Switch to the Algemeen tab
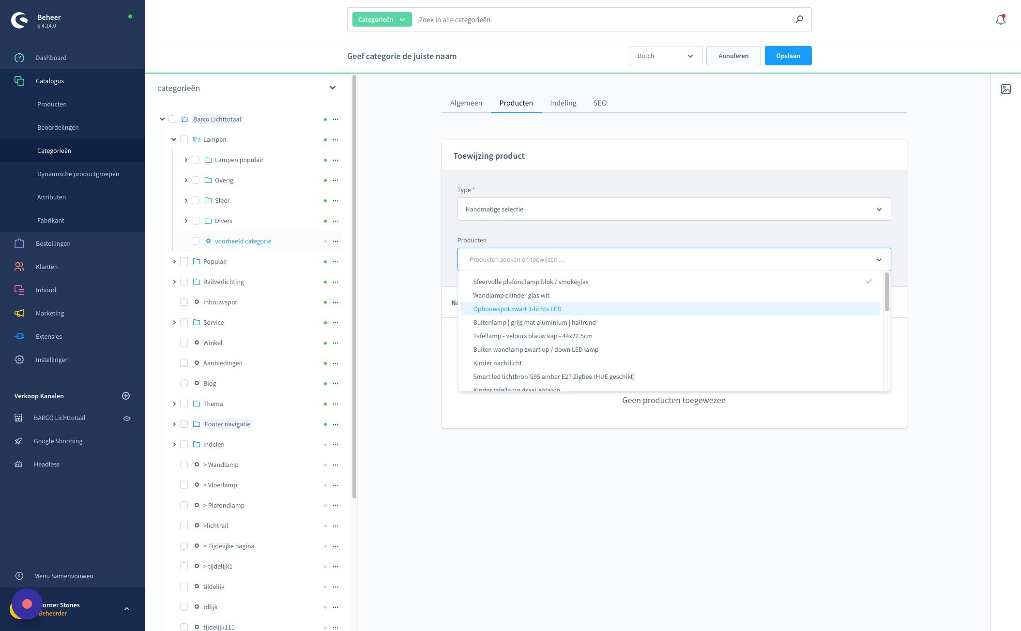 click(x=466, y=103)
